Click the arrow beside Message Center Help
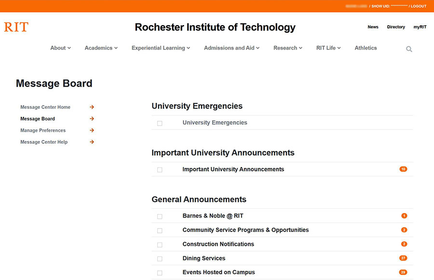The height and width of the screenshot is (280, 434). click(x=92, y=142)
